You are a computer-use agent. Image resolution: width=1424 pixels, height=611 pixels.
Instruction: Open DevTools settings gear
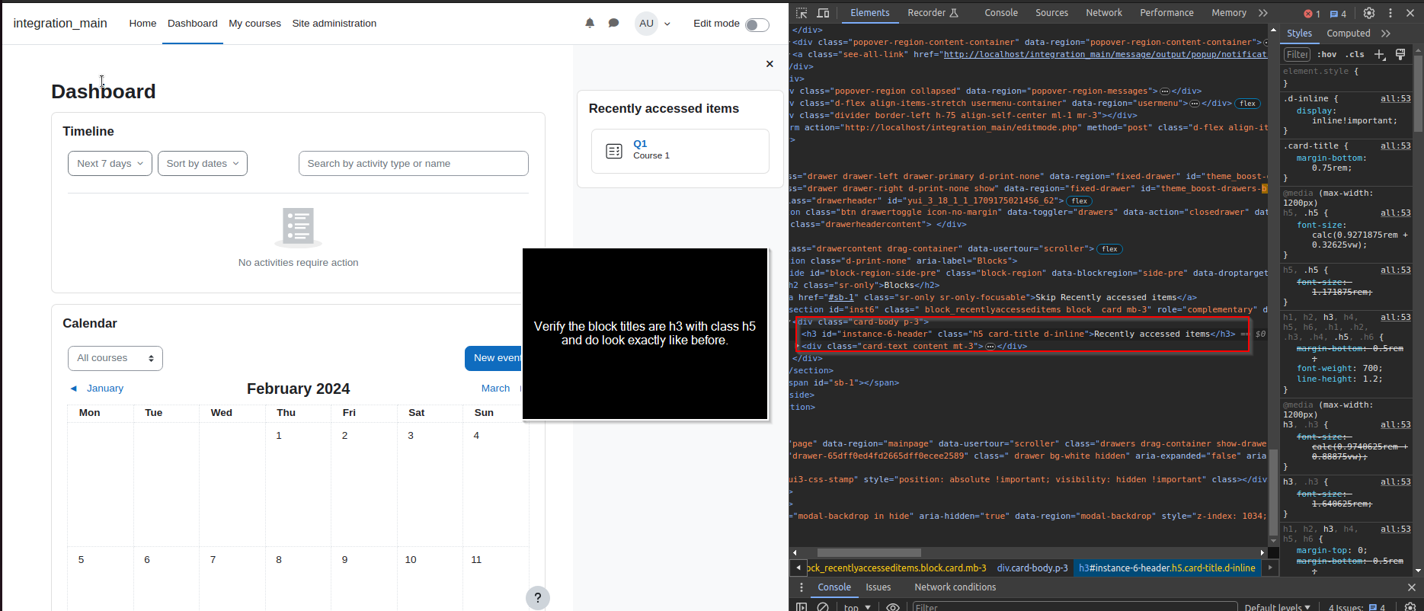(x=1369, y=13)
